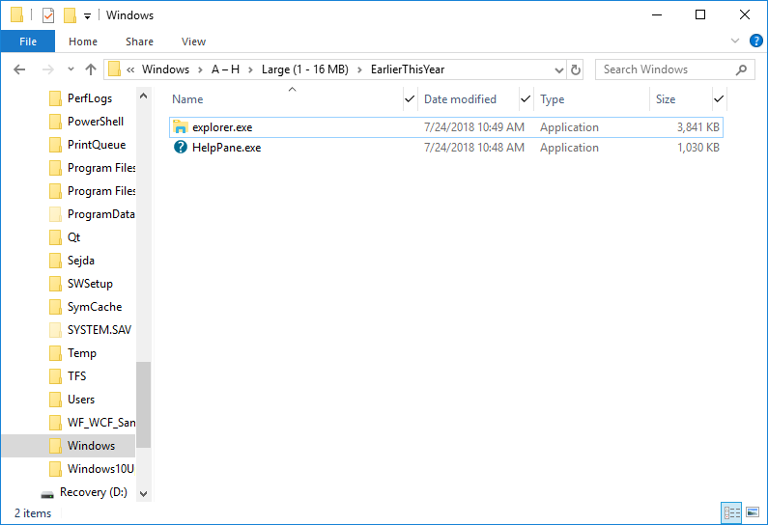The width and height of the screenshot is (768, 525).
Task: Open the address bar history dropdown
Action: 559,69
